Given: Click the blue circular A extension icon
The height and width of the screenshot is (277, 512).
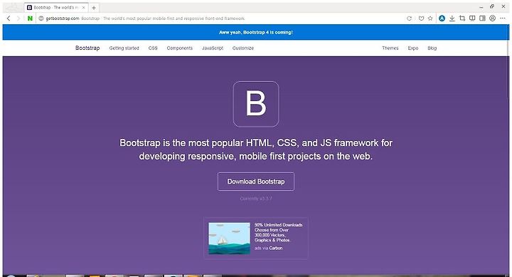Looking at the screenshot, I should [x=442, y=19].
